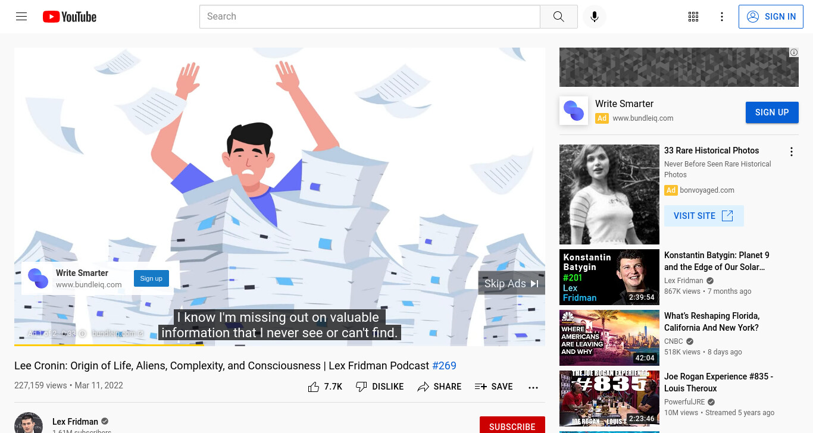Open Lex Fridman channel avatar
The image size is (813, 433).
point(29,423)
